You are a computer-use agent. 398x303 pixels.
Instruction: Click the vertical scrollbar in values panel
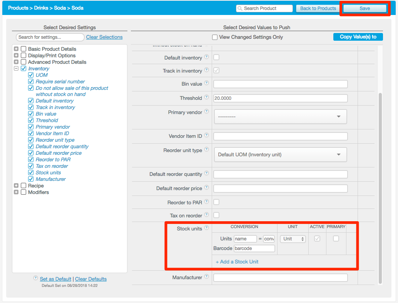(380, 188)
